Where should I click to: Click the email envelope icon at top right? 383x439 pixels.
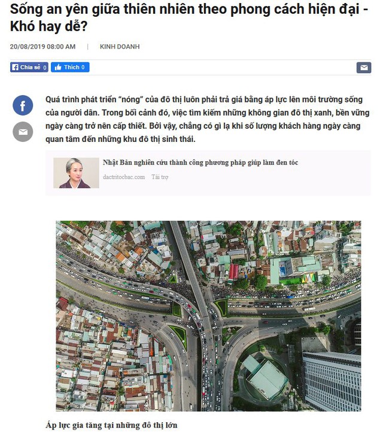point(364,68)
